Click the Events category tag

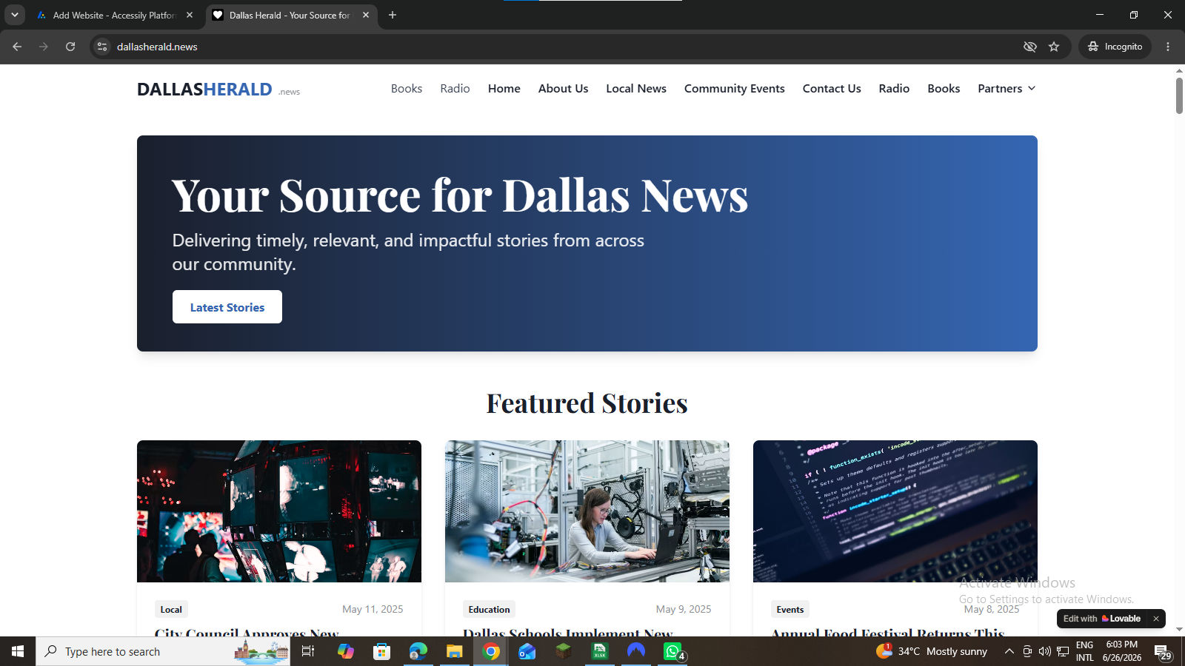(790, 609)
